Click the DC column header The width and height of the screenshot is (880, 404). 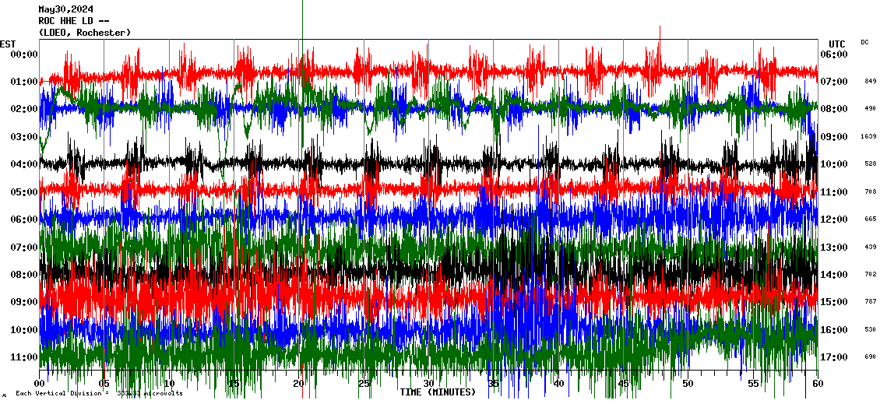[865, 42]
